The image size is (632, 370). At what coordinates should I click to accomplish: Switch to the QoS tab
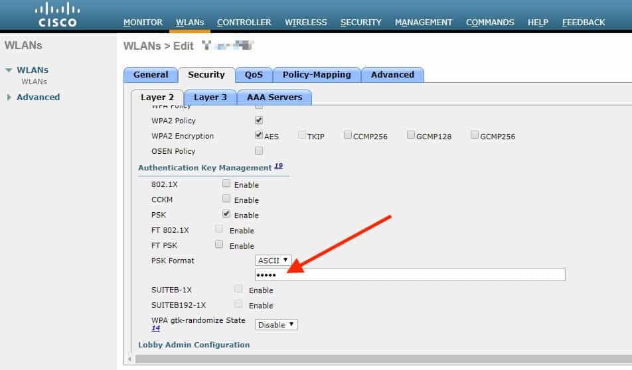[x=254, y=75]
